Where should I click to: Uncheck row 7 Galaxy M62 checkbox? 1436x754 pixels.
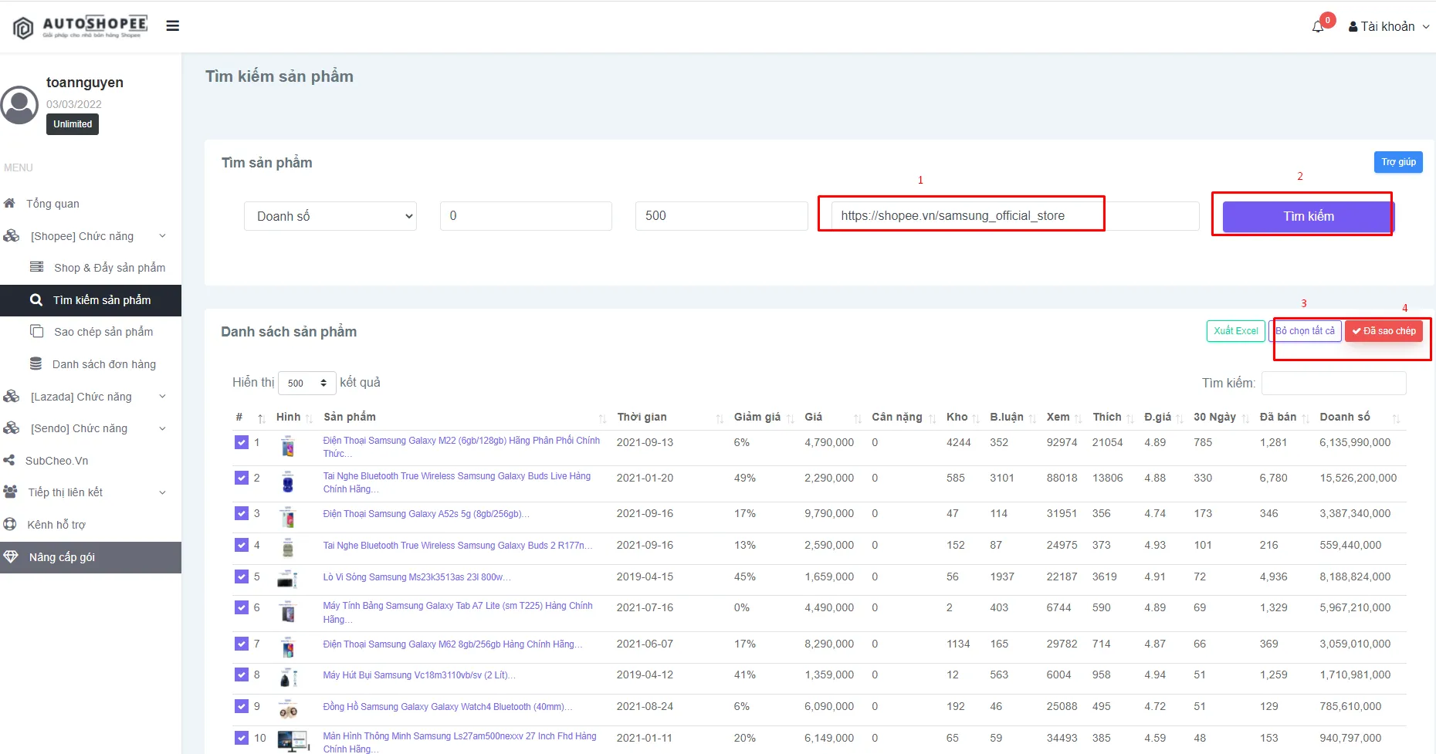tap(242, 644)
